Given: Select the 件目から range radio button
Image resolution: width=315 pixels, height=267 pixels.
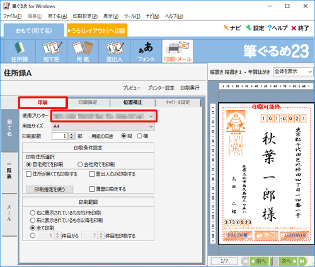Looking at the screenshot, I should click(33, 235).
